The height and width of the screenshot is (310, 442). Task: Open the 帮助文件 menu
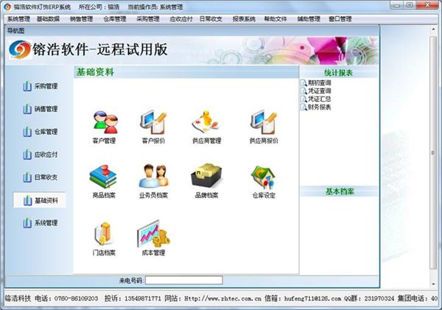(276, 19)
